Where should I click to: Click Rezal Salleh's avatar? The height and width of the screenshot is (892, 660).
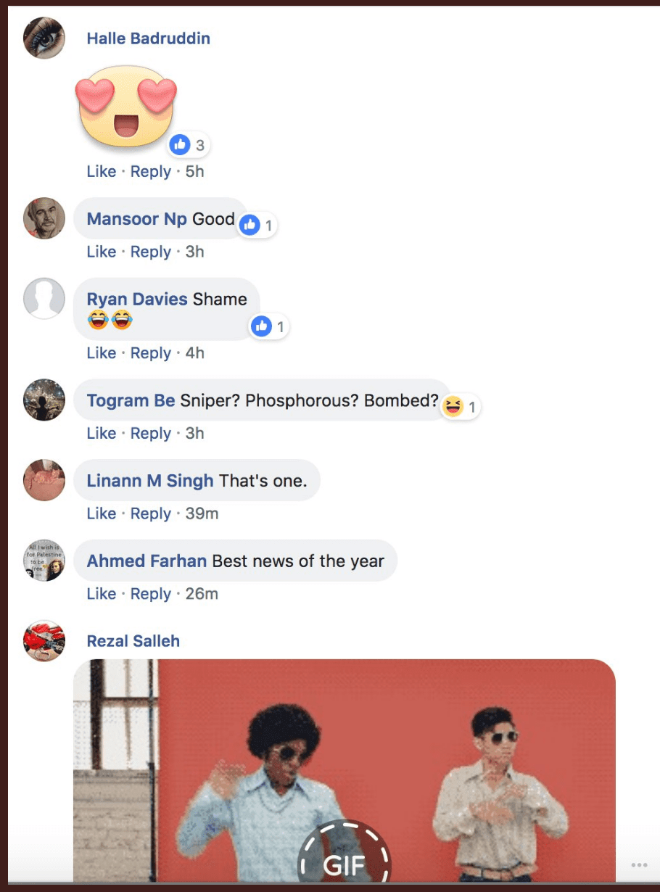point(44,640)
